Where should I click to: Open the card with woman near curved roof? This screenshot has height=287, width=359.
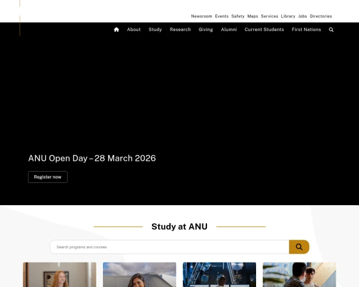click(x=139, y=274)
